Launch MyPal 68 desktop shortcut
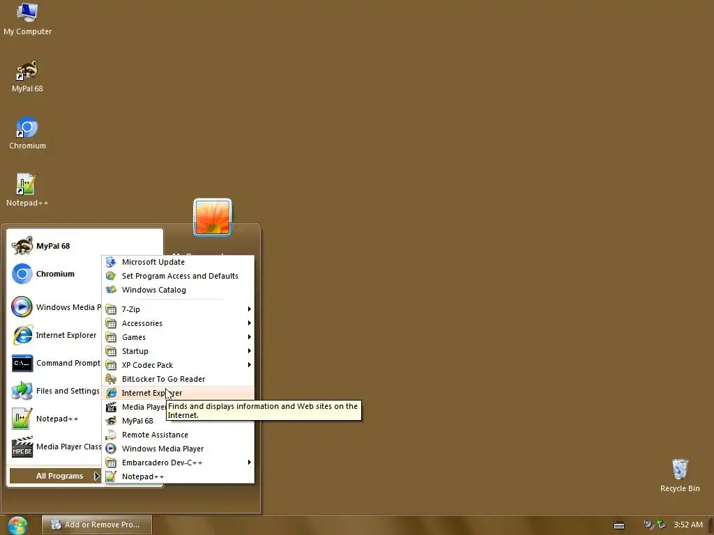The image size is (714, 535). [27, 76]
